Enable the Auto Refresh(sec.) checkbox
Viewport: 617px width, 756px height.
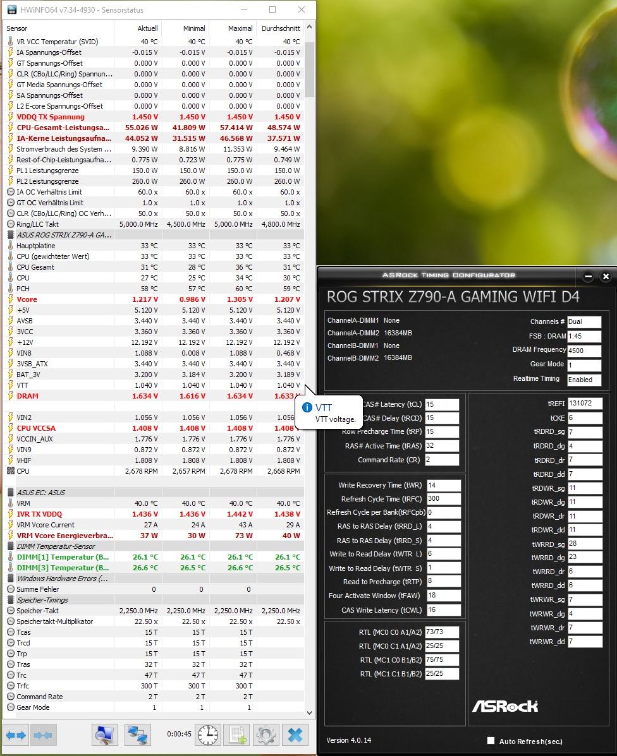point(491,741)
